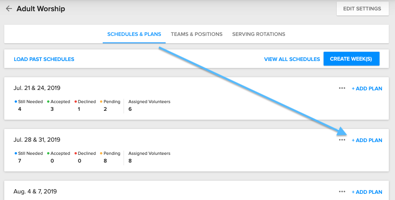Click the Create Week(s) button
The height and width of the screenshot is (200, 395).
click(351, 59)
